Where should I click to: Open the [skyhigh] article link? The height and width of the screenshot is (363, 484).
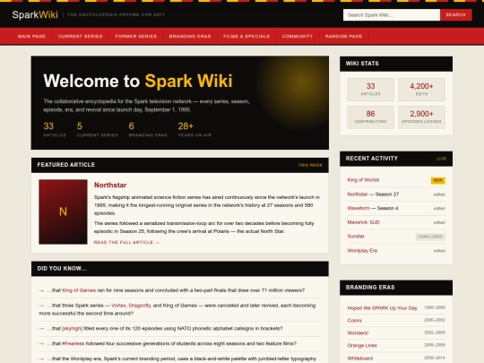pyautogui.click(x=72, y=328)
